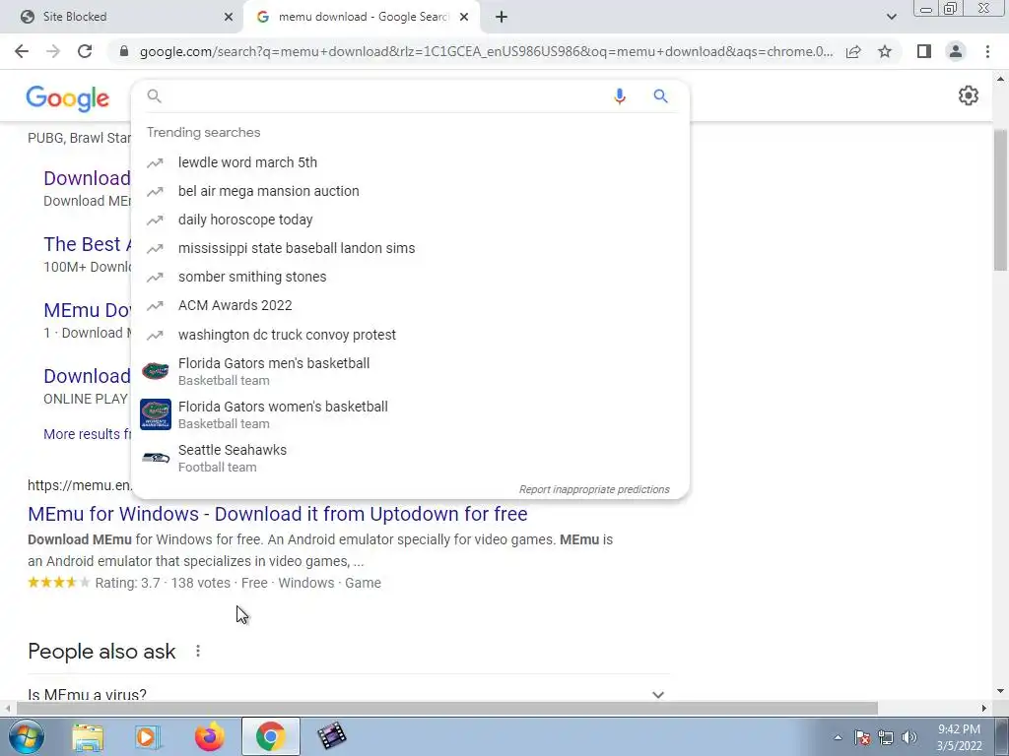
Task: Open tab search chevron in title bar
Action: coord(891,17)
